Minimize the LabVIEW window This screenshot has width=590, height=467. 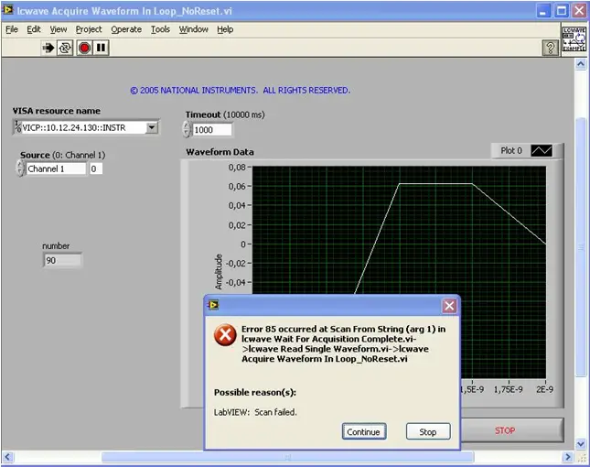(x=542, y=11)
